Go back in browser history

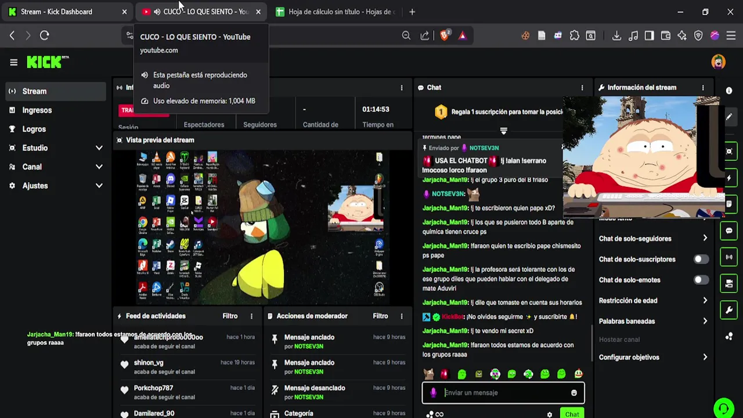(12, 35)
